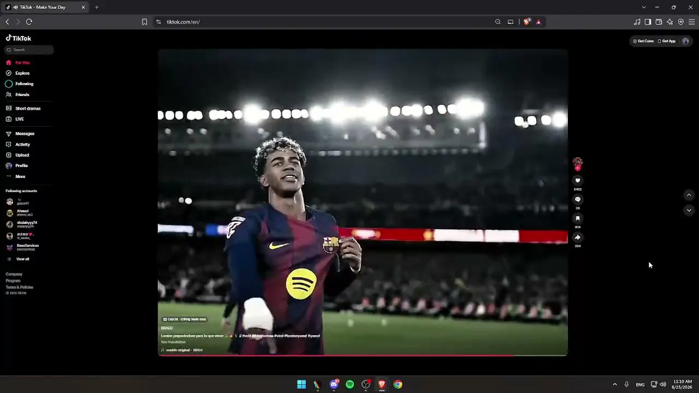The width and height of the screenshot is (699, 393).
Task: Open the taskbar volume control
Action: click(x=663, y=384)
